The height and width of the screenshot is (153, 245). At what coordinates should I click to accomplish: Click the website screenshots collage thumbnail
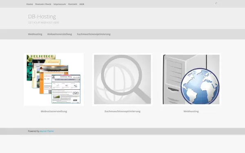[54, 79]
